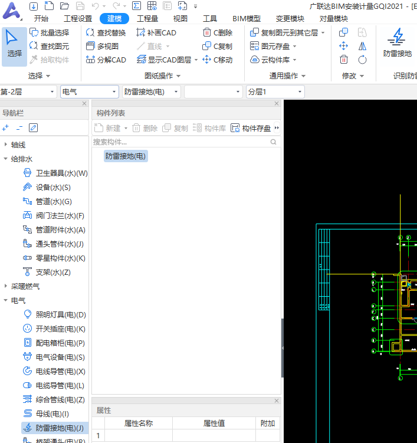417x443 pixels.
Task: Open the 工程设置 ribbon tab
Action: pos(78,19)
